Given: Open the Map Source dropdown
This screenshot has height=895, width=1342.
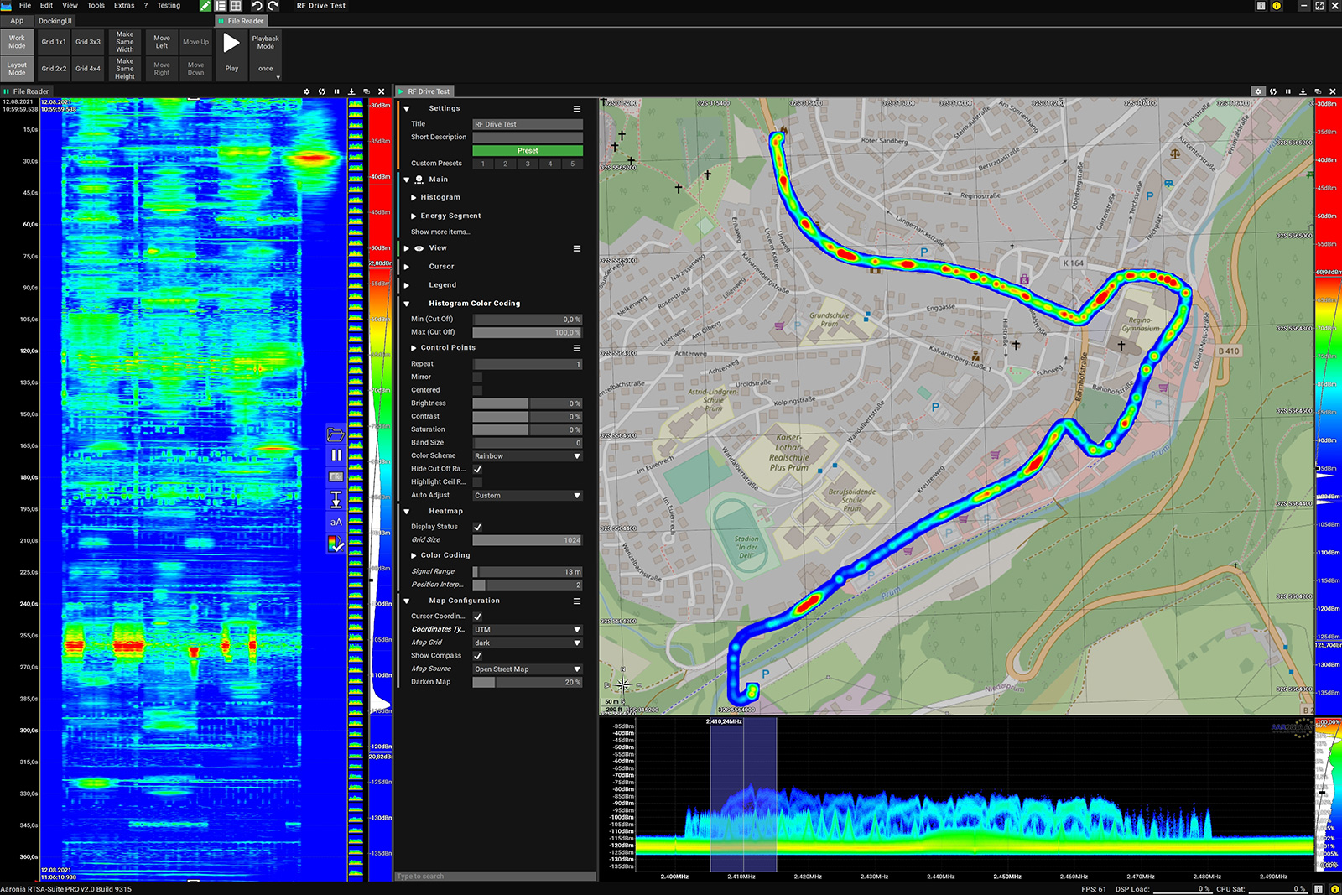Looking at the screenshot, I should (x=527, y=669).
